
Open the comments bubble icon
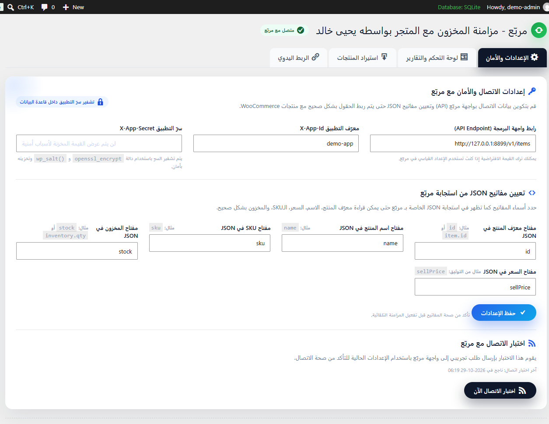coord(44,7)
